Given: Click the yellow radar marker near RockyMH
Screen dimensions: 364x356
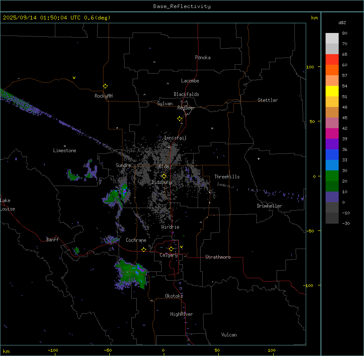Looking at the screenshot, I should [x=106, y=86].
